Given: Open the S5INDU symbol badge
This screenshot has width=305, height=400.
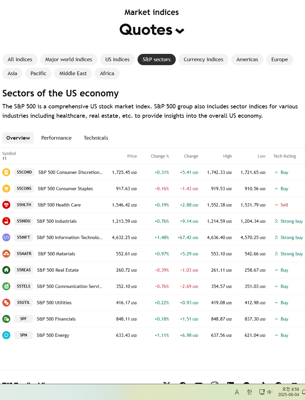Looking at the screenshot, I should 24,221.
